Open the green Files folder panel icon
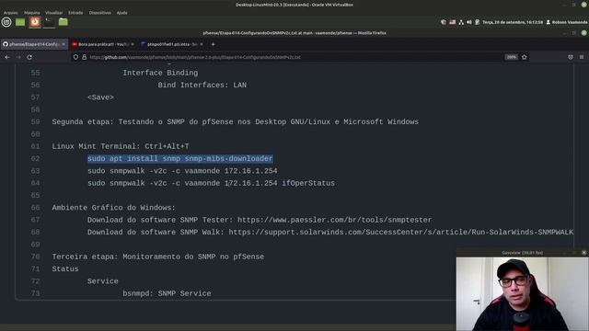Viewport: 589px width, 331px height. click(x=64, y=22)
